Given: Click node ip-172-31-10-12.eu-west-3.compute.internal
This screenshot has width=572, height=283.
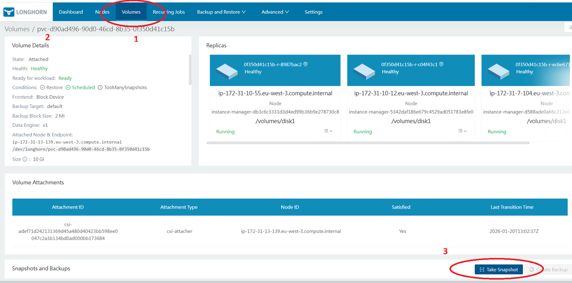Looking at the screenshot, I should point(411,94).
